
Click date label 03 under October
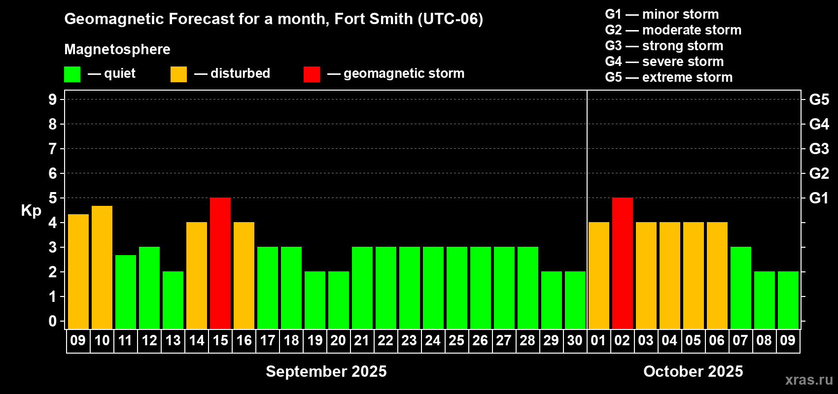click(646, 340)
